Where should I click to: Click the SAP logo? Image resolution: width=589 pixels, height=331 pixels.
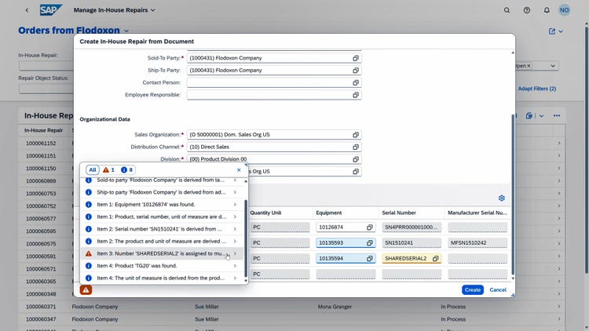tap(51, 9)
